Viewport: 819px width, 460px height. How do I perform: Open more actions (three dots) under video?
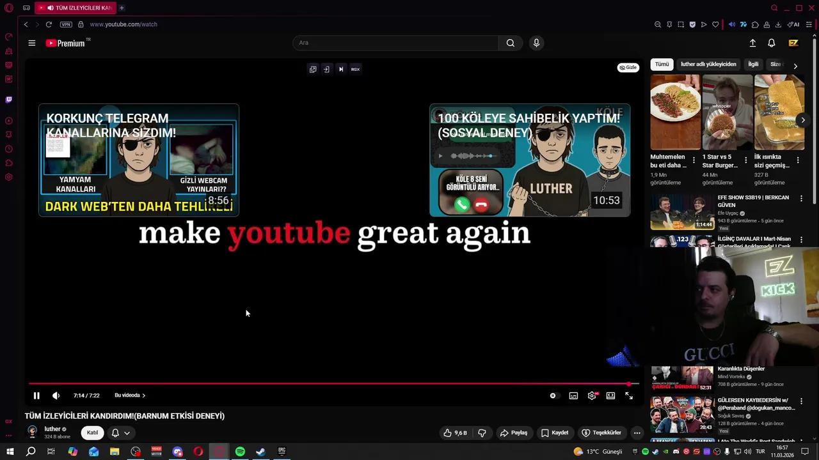coord(637,433)
